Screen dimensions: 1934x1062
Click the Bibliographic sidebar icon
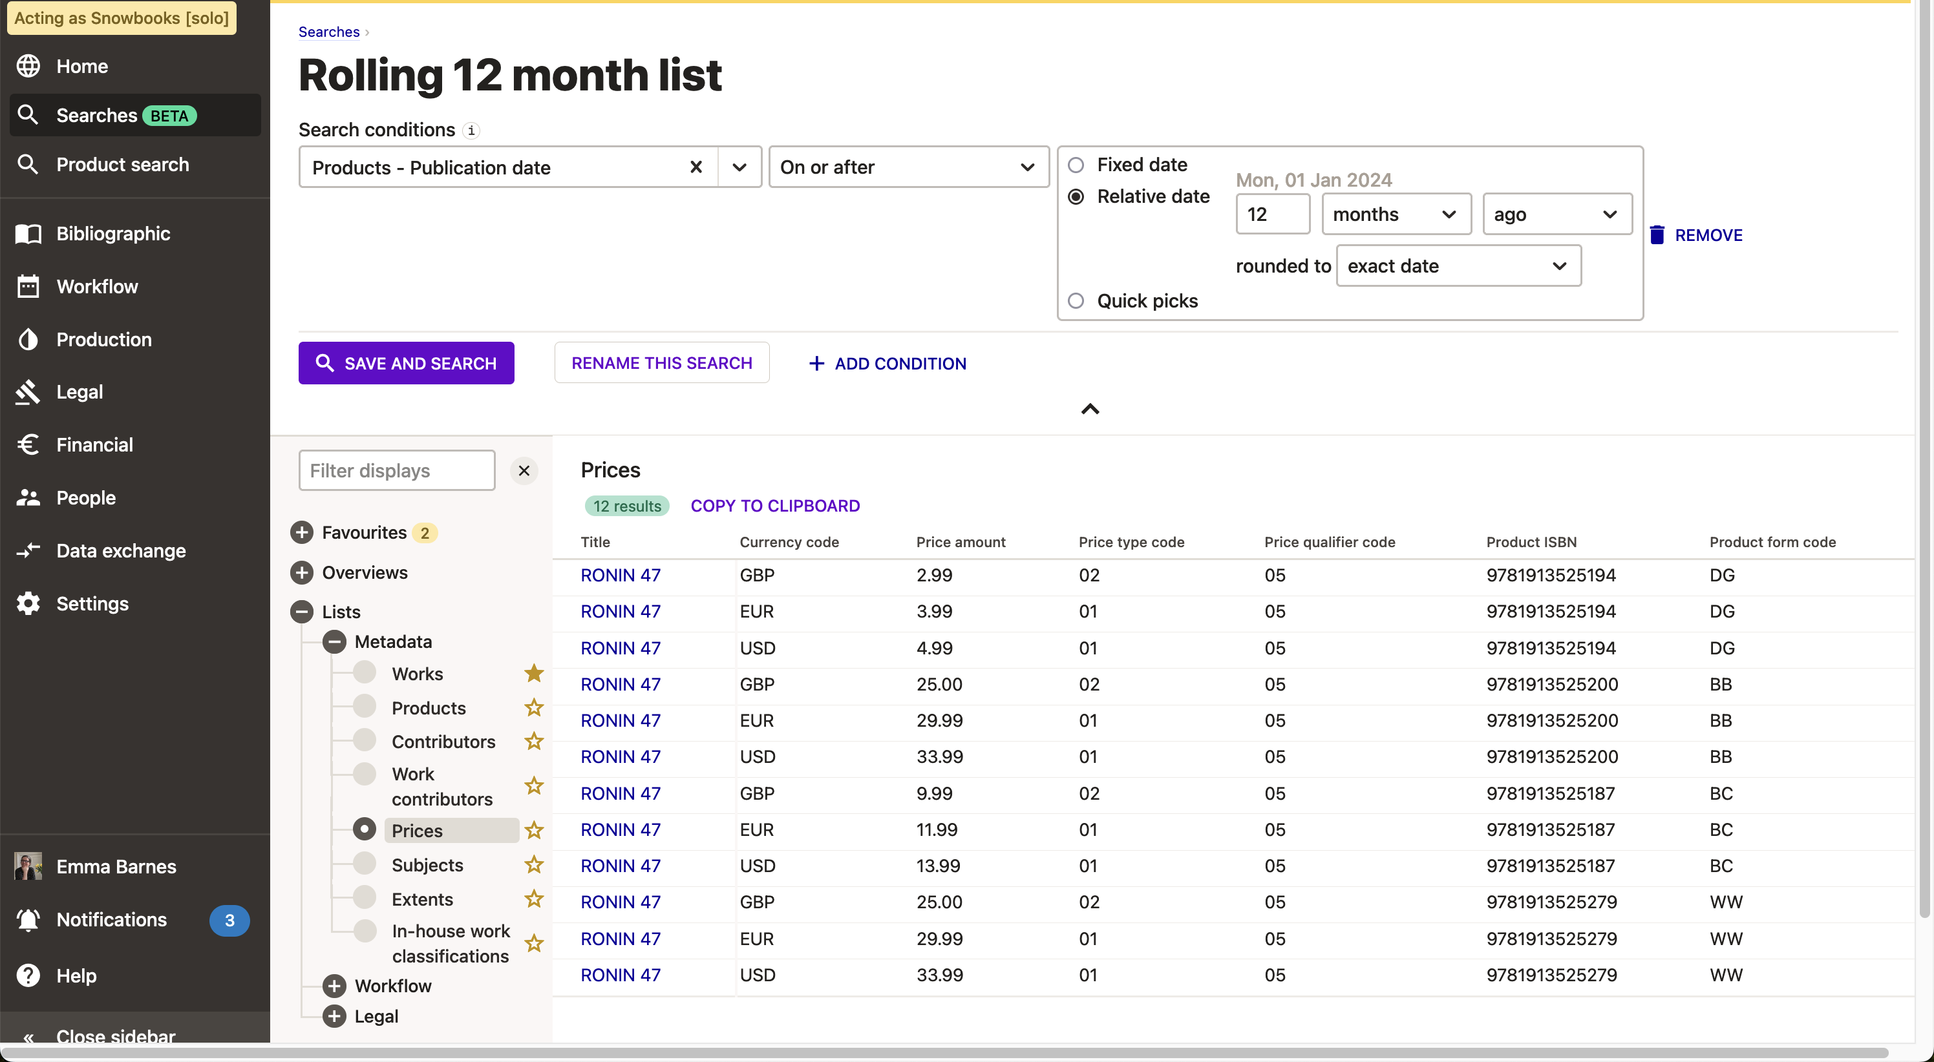28,234
